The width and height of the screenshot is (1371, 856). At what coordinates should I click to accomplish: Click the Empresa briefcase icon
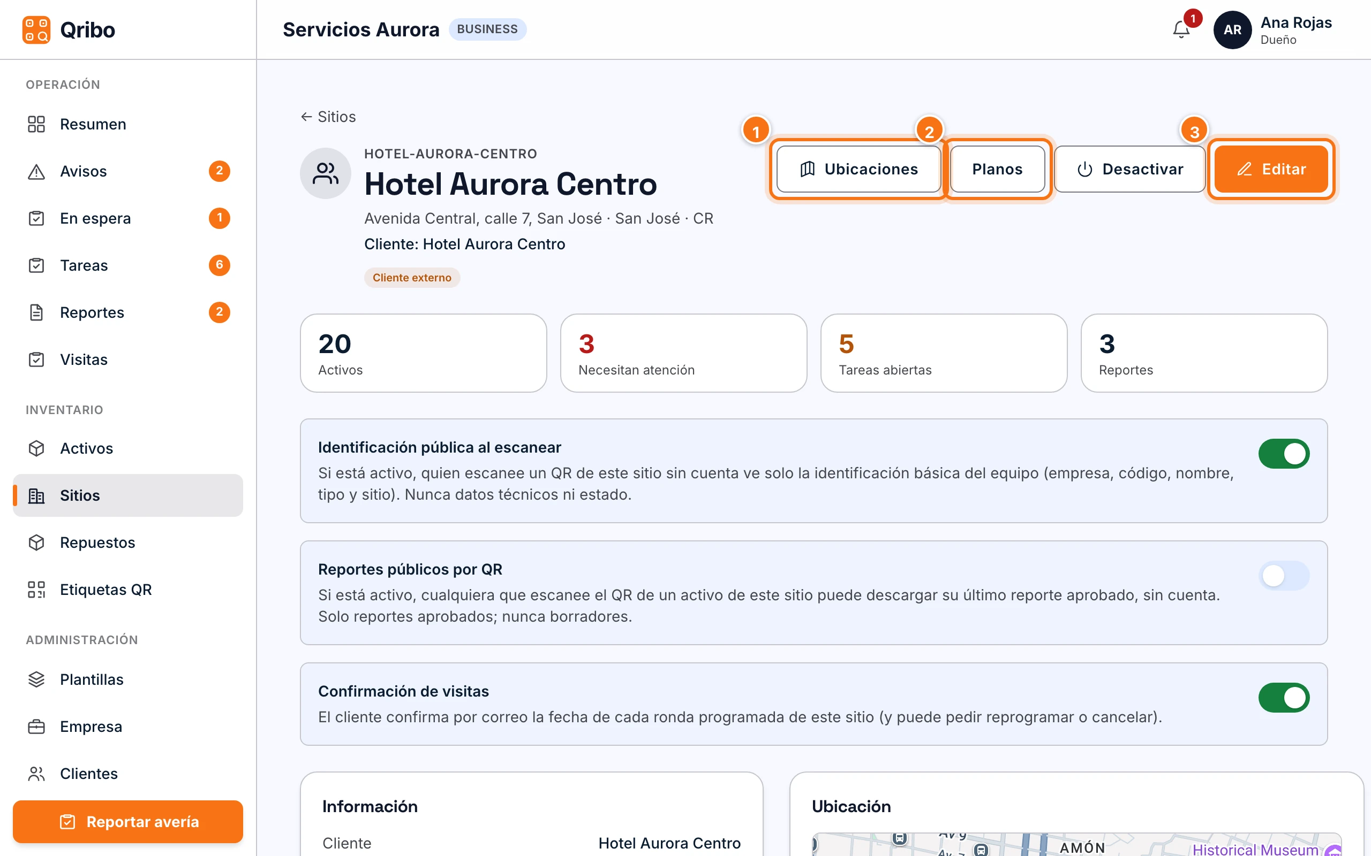point(36,727)
